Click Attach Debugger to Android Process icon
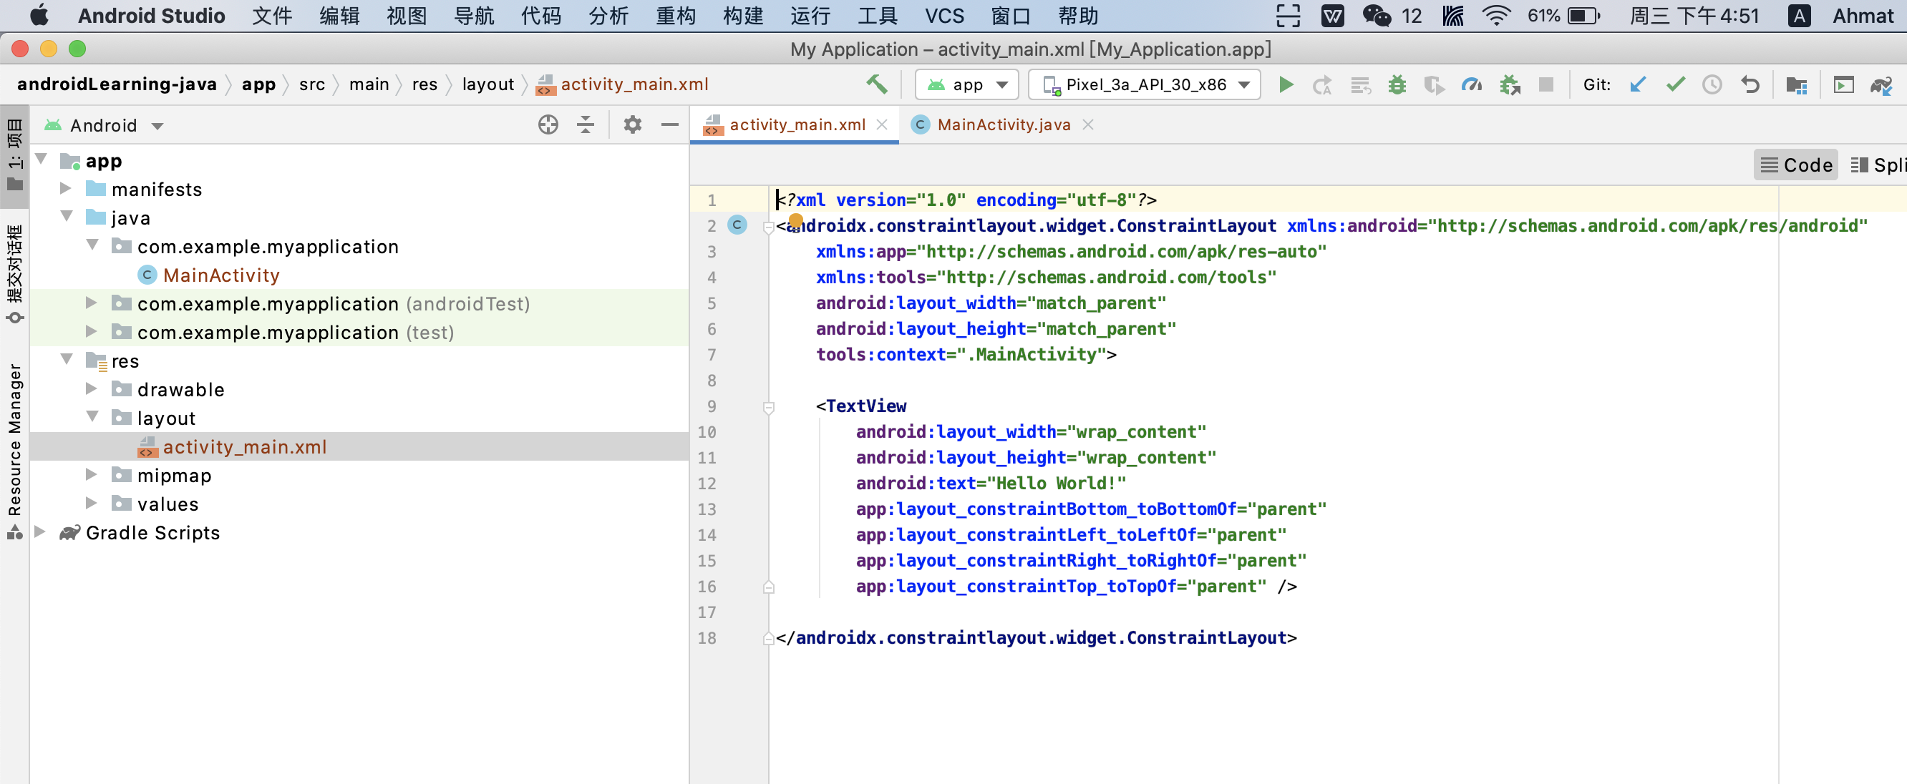This screenshot has width=1907, height=784. 1510,84
